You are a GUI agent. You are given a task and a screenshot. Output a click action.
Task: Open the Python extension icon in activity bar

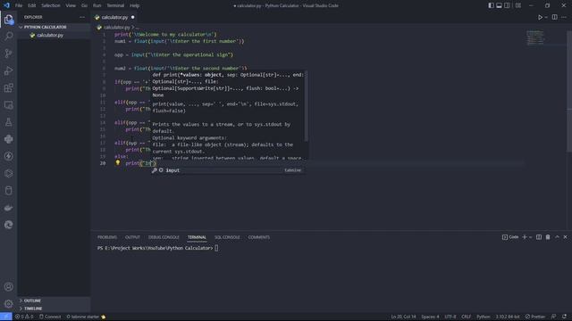(x=8, y=139)
